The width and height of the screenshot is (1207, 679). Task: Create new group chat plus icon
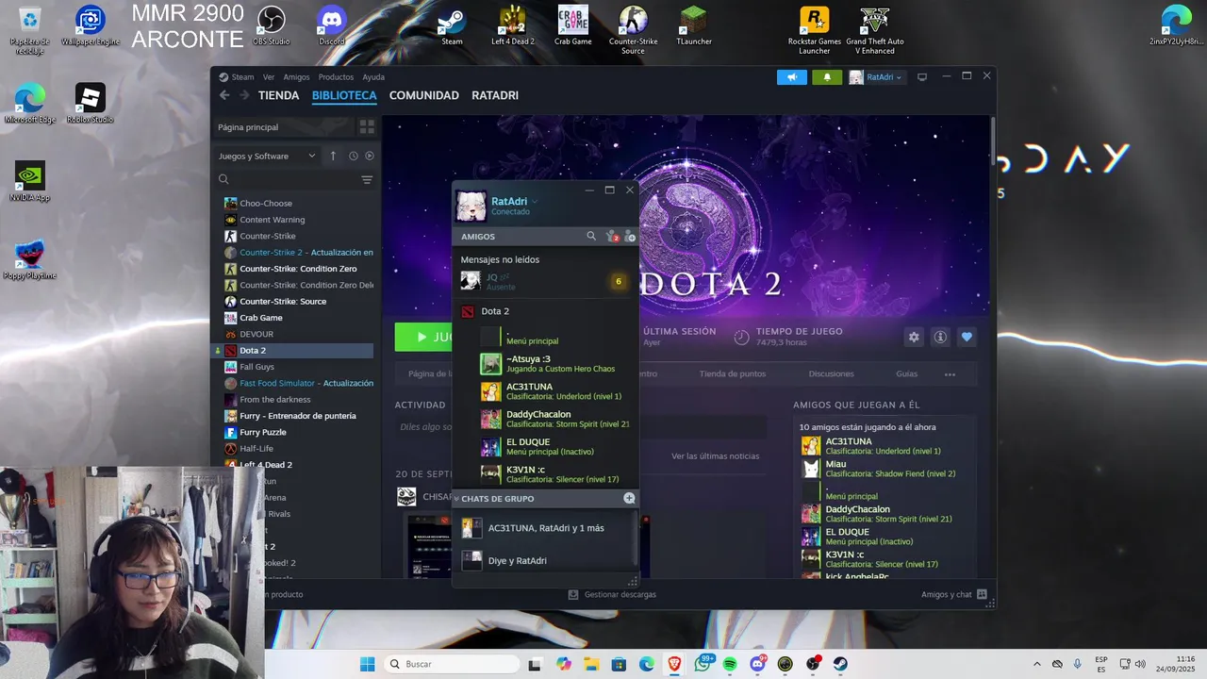[629, 498]
